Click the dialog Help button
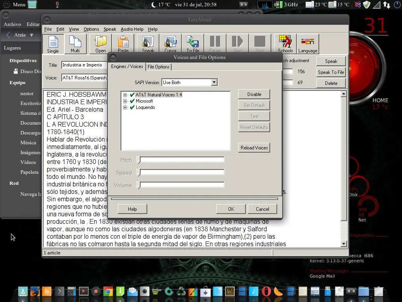Screen dimensions: 402x302 132,209
